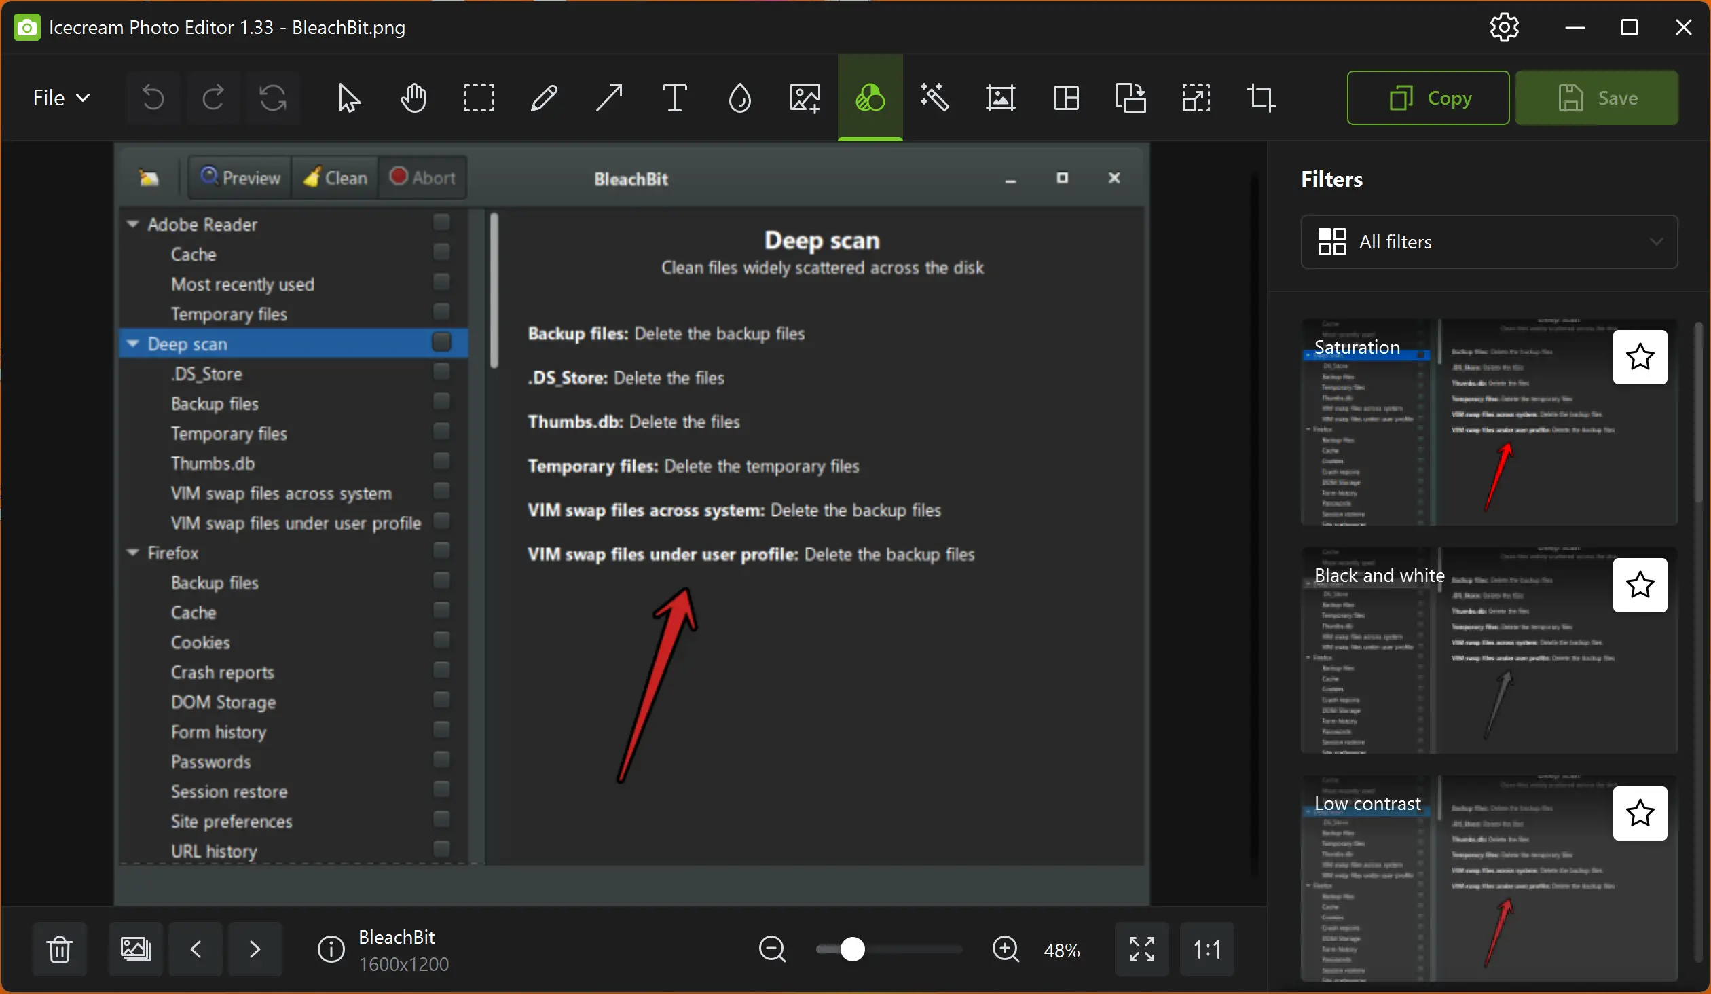Choose the rectangular selection tool
The width and height of the screenshot is (1711, 994).
tap(479, 98)
